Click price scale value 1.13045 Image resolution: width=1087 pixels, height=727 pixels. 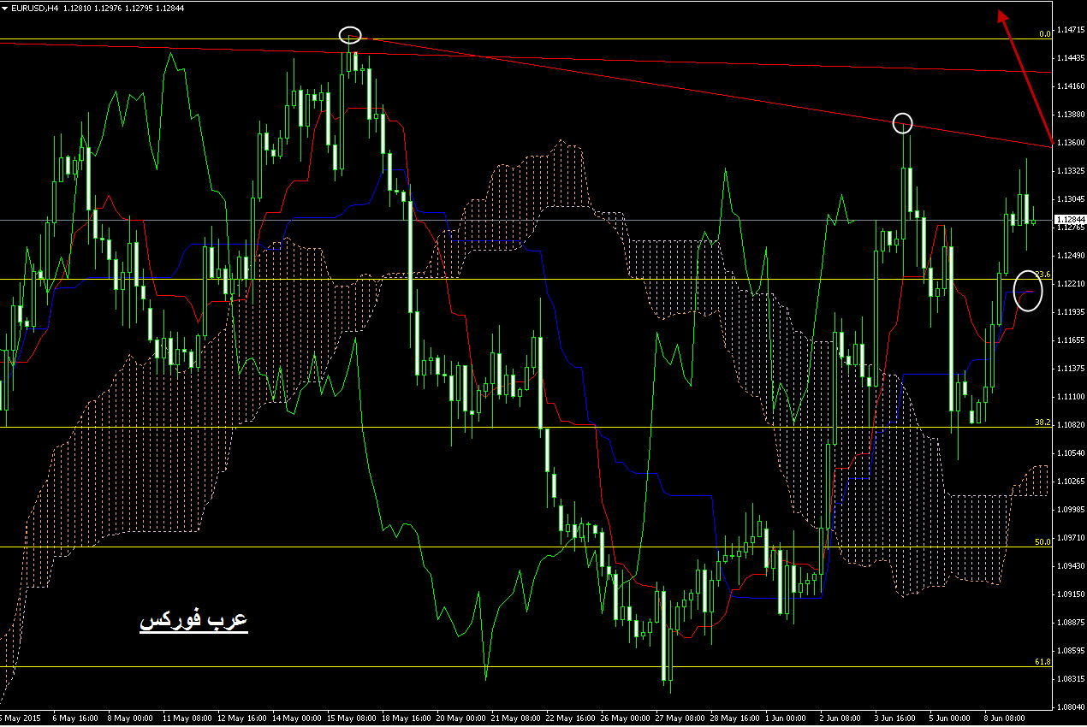1070,199
